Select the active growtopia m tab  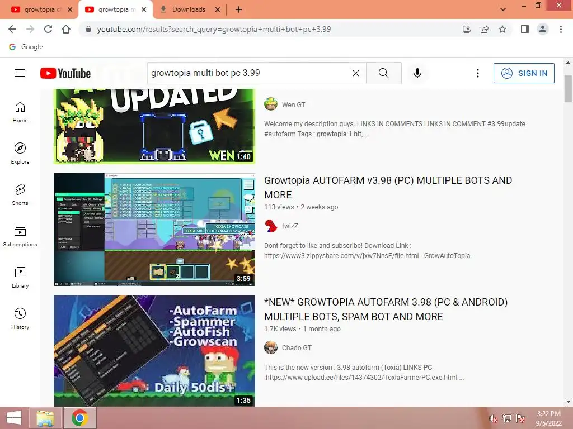pyautogui.click(x=115, y=9)
